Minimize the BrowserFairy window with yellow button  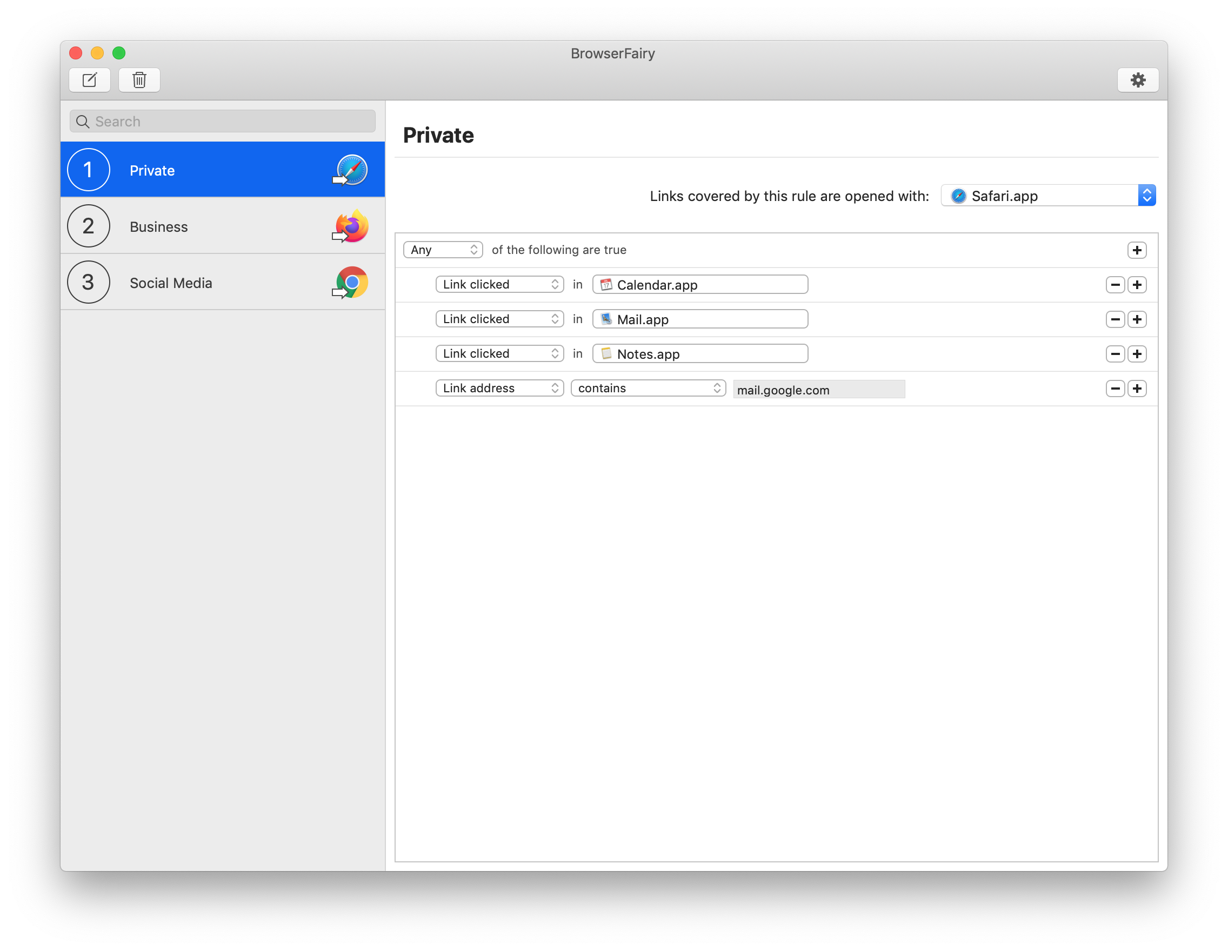click(97, 53)
